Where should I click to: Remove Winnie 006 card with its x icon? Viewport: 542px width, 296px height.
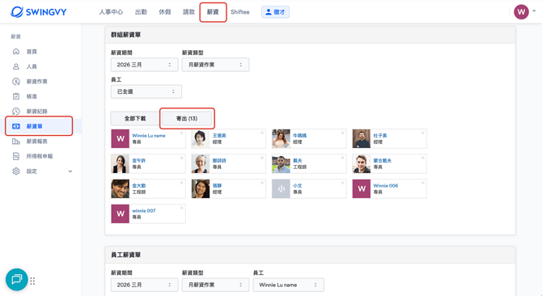click(423, 183)
